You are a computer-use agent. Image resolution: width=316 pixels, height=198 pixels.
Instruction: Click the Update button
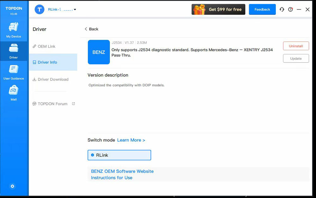[296, 59]
